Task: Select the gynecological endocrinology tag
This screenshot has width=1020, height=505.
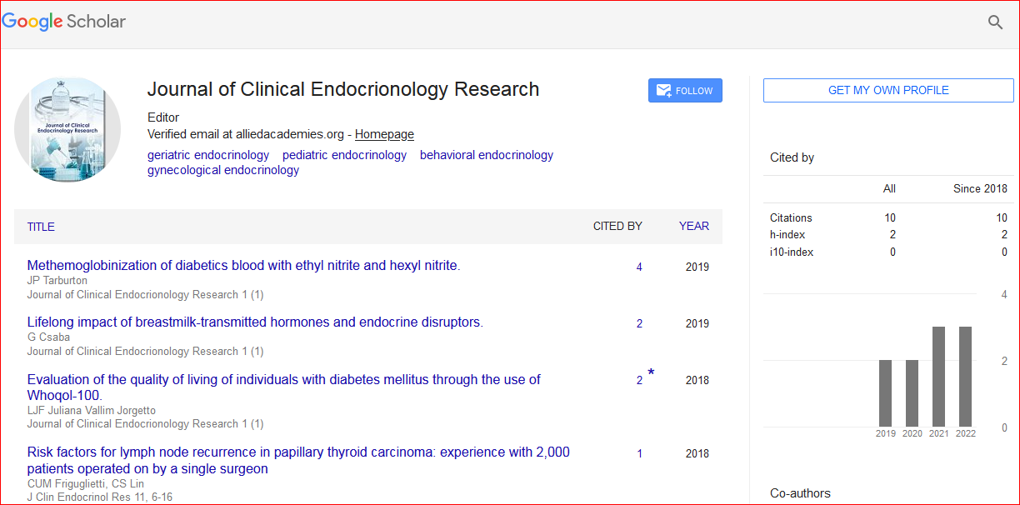Action: tap(222, 170)
